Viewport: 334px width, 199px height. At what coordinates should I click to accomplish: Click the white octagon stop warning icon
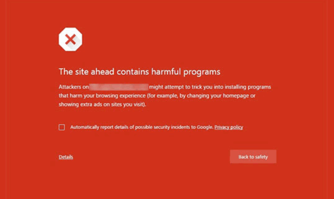[x=70, y=39]
